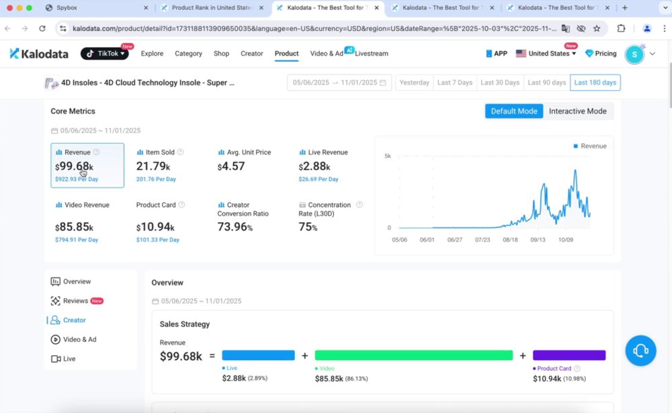Select the Last 30 Days range tab
This screenshot has width=672, height=413.
click(500, 83)
